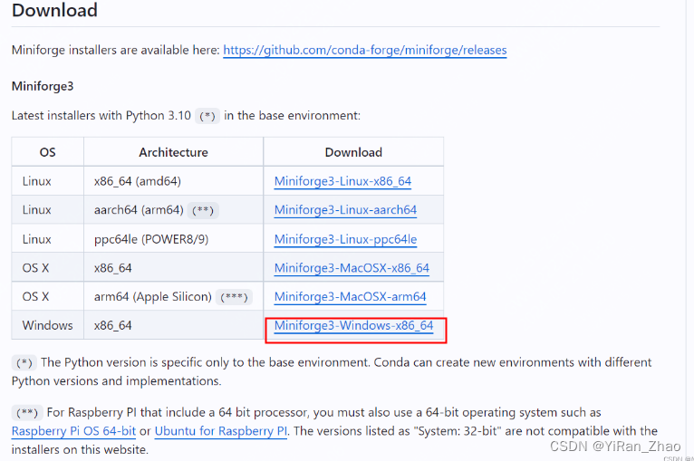Click the (*) marker beside Python 3.10
The image size is (694, 461).
pyautogui.click(x=208, y=116)
